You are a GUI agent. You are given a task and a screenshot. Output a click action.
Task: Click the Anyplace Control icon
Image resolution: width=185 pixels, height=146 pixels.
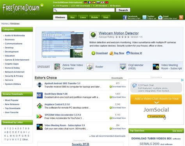coord(39,106)
